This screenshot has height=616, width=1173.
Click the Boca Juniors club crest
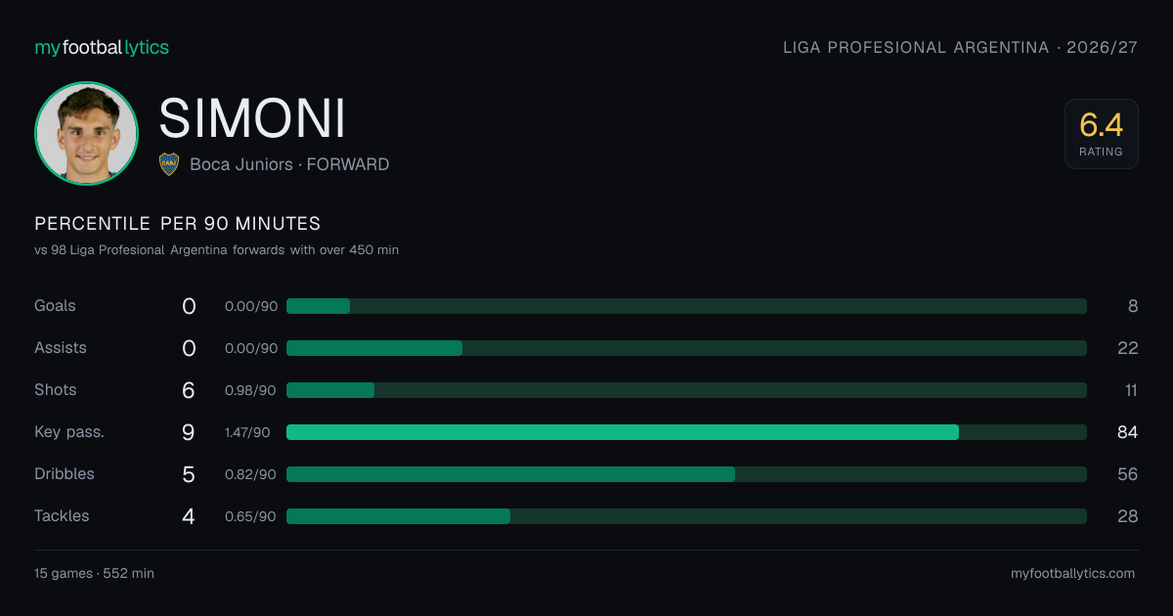pos(169,164)
